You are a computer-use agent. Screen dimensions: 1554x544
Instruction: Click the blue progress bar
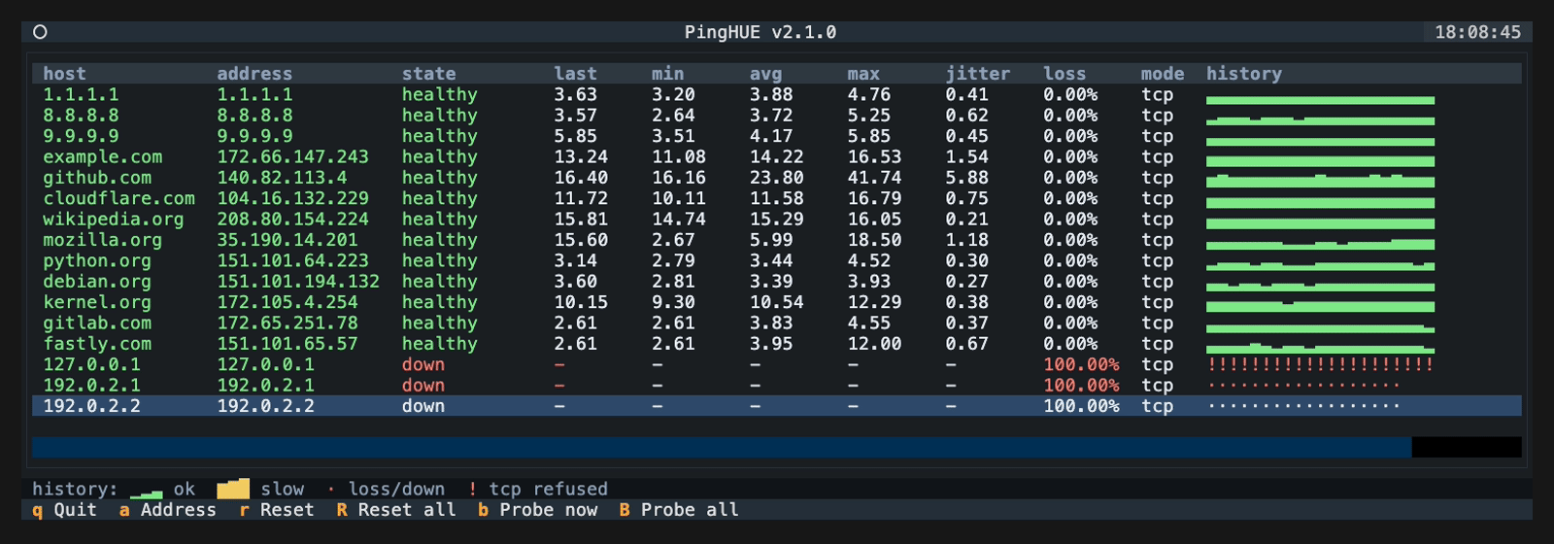click(x=722, y=447)
